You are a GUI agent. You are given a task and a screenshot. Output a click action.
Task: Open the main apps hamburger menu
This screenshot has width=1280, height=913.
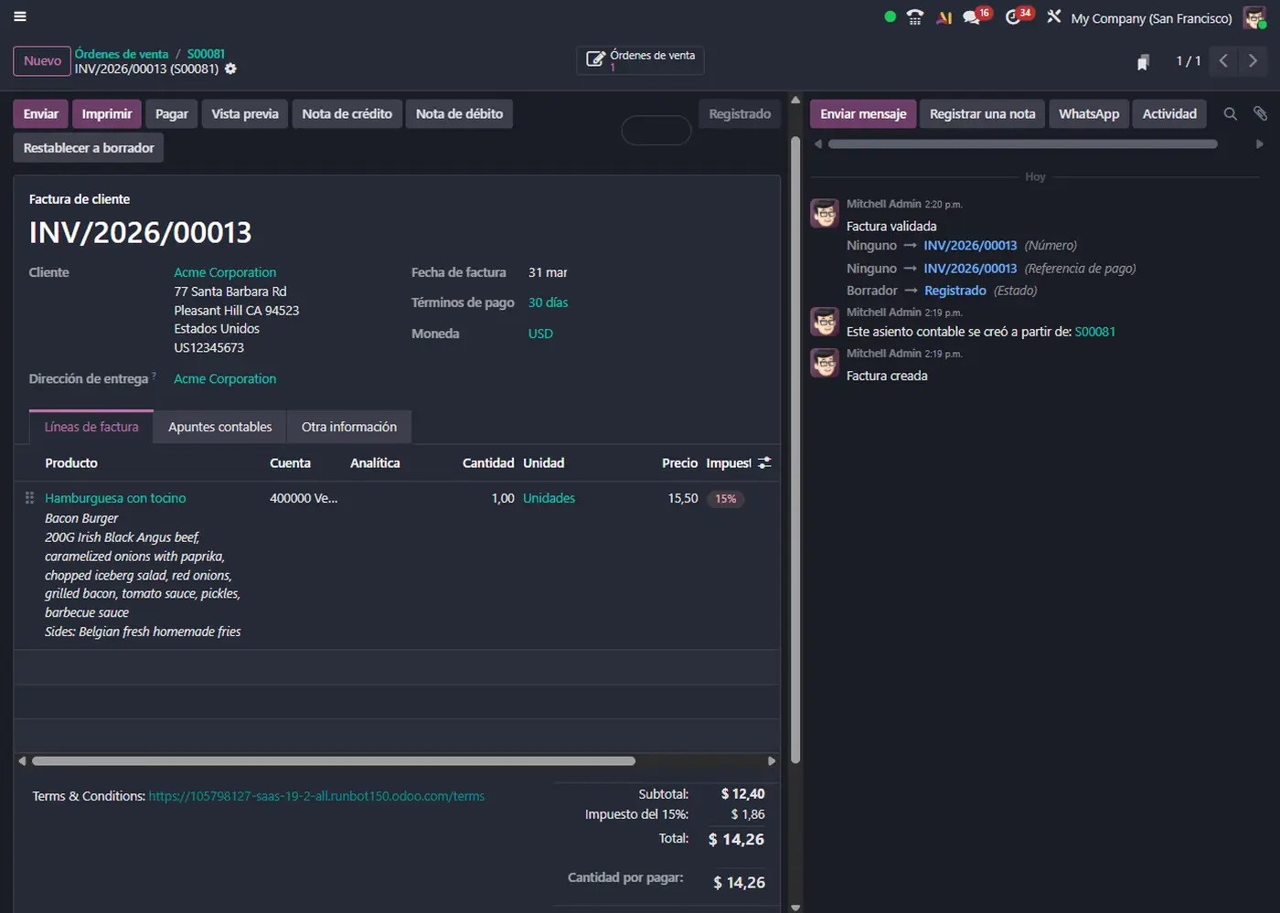20,16
